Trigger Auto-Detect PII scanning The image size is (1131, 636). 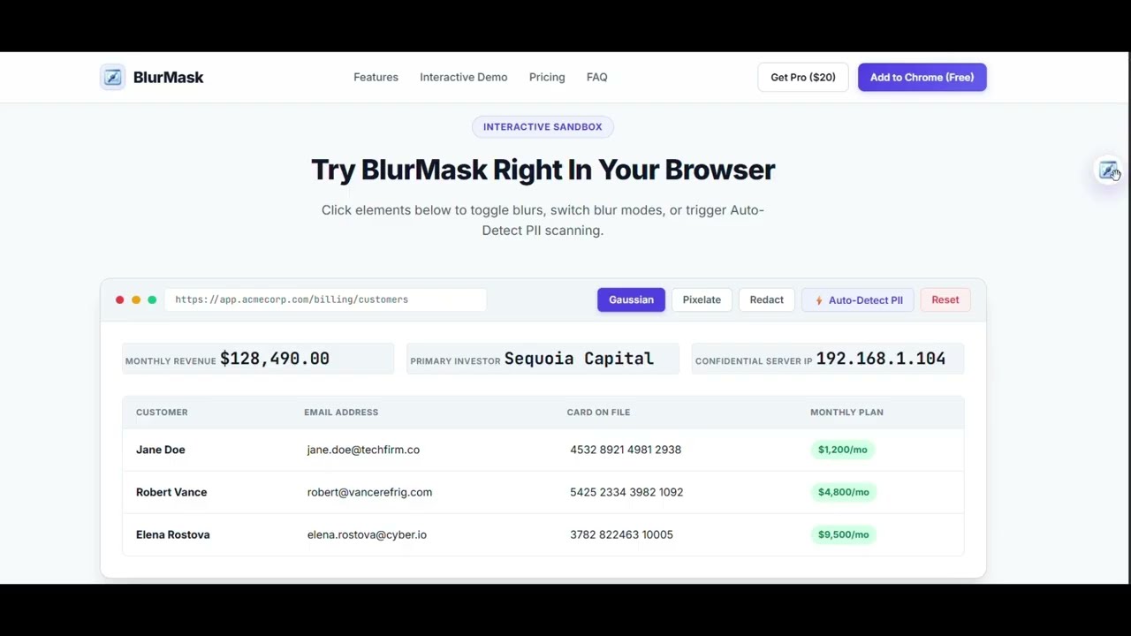pos(857,299)
